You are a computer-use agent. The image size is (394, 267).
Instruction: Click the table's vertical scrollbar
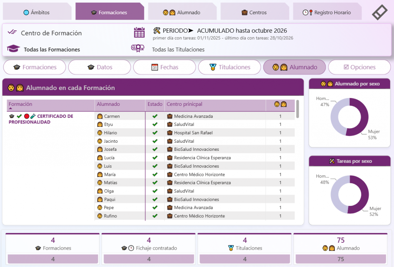click(x=297, y=109)
